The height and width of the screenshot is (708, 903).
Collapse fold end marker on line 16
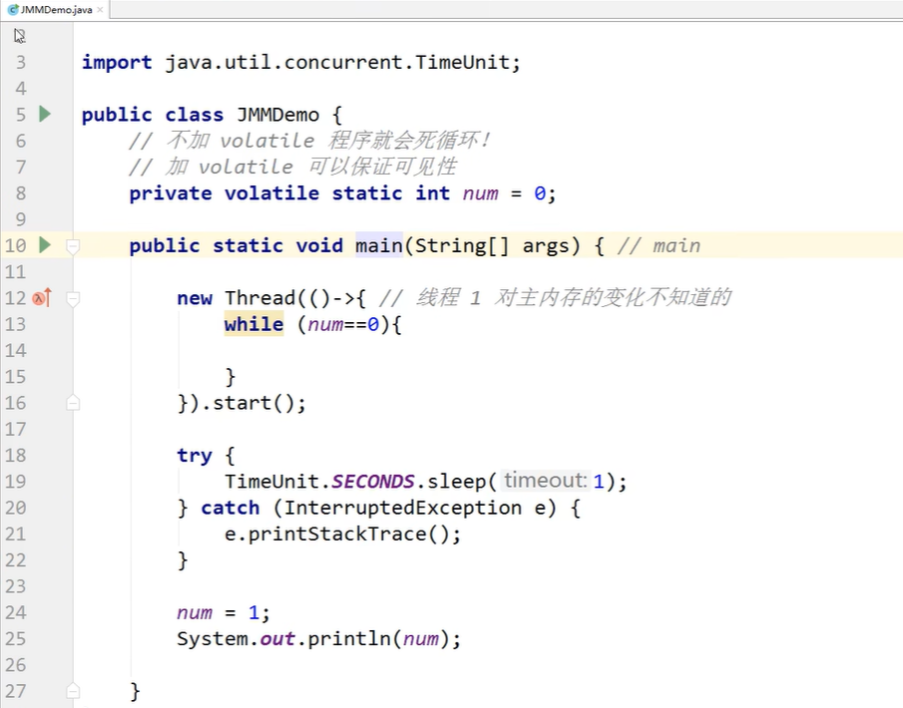pos(73,403)
